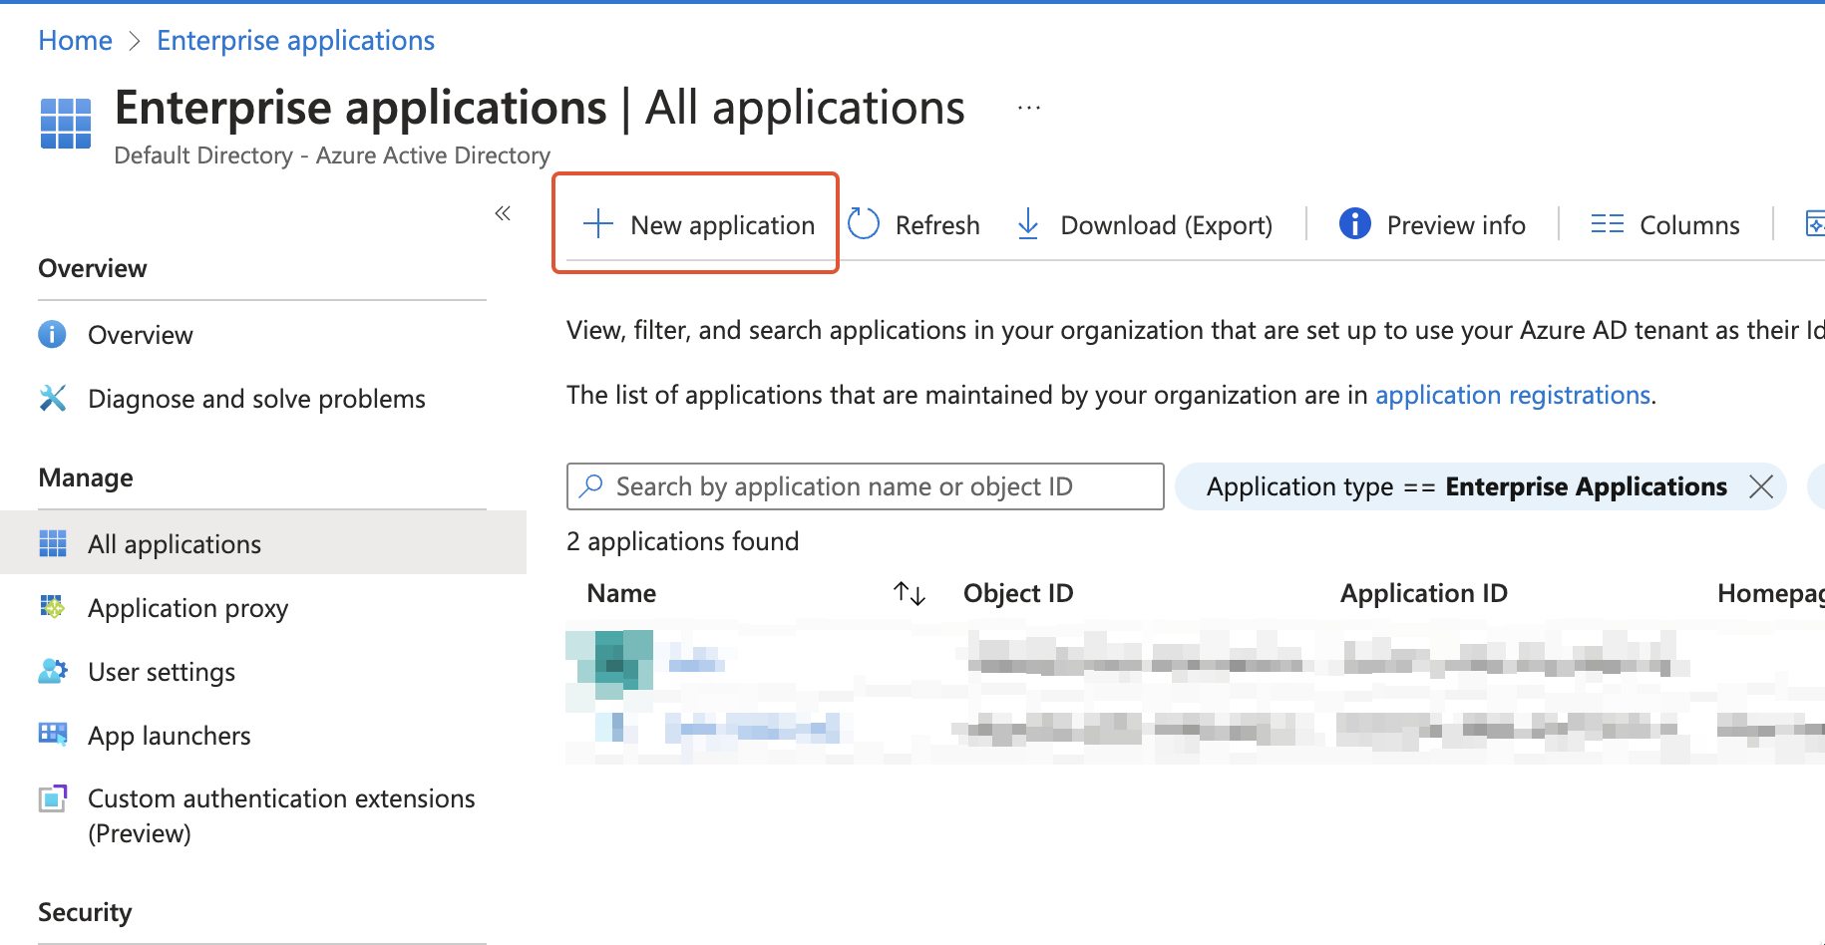Click the Application proxy icon
The image size is (1825, 945).
[52, 607]
